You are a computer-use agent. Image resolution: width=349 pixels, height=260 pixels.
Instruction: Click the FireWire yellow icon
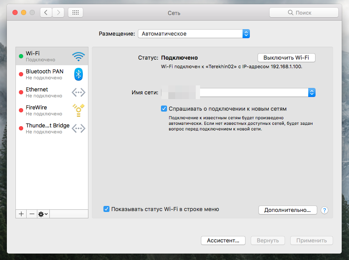pos(79,110)
